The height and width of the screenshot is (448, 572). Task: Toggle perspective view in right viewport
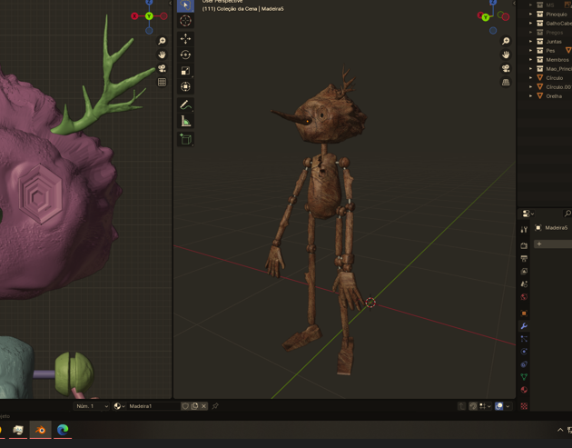click(506, 82)
